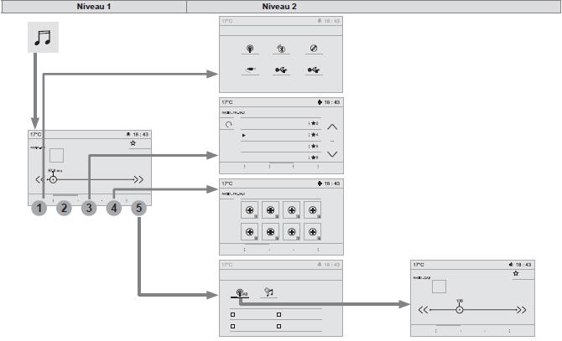Tick the top-right checkbox in settings screen
Screen dimensions: 562x341
278,314
